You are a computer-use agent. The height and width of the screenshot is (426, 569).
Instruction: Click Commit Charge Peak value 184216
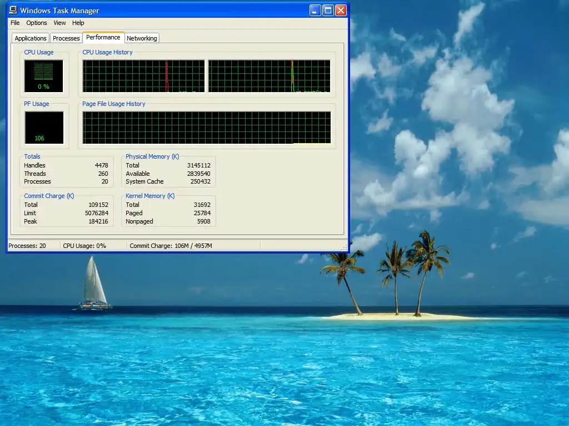coord(98,221)
